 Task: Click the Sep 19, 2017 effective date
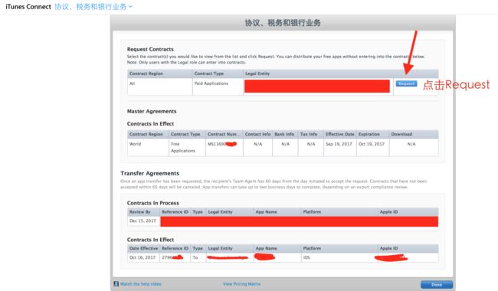click(339, 144)
